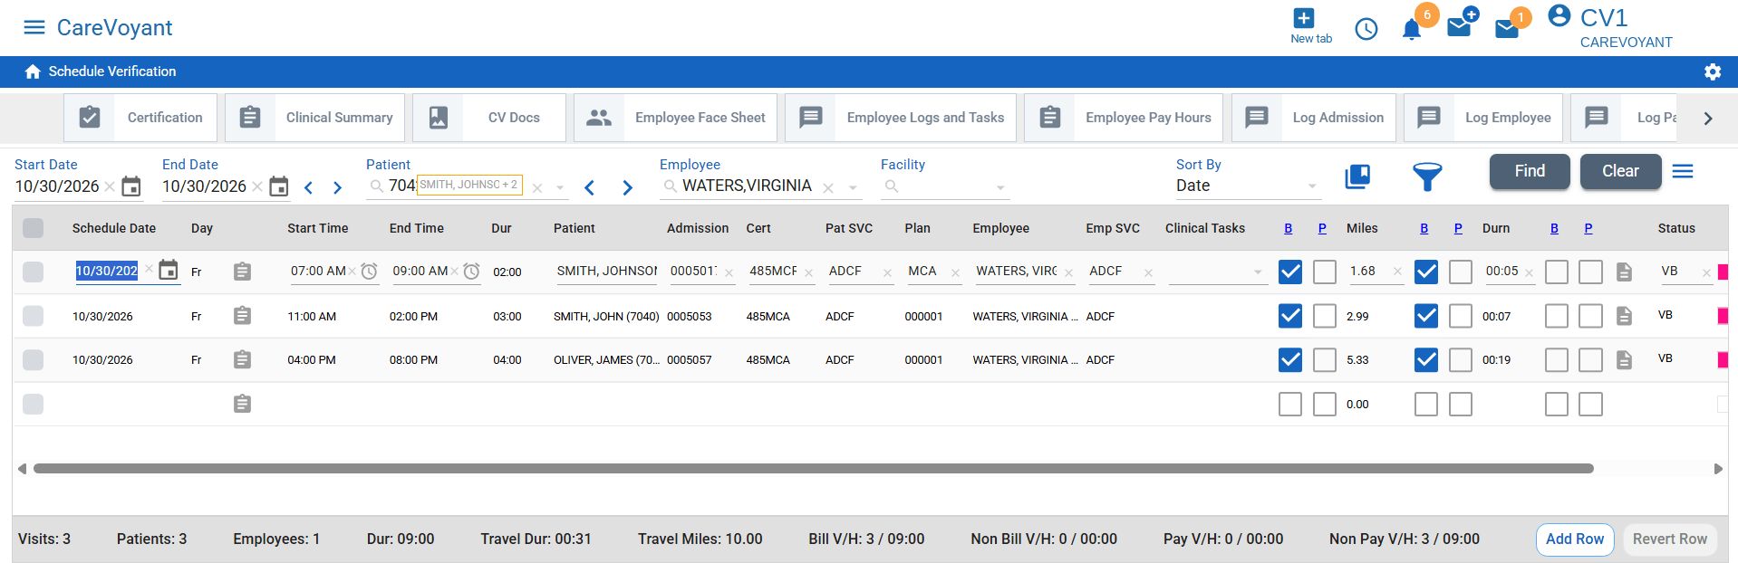
Task: Open CV1 user account profile
Action: click(x=1559, y=15)
